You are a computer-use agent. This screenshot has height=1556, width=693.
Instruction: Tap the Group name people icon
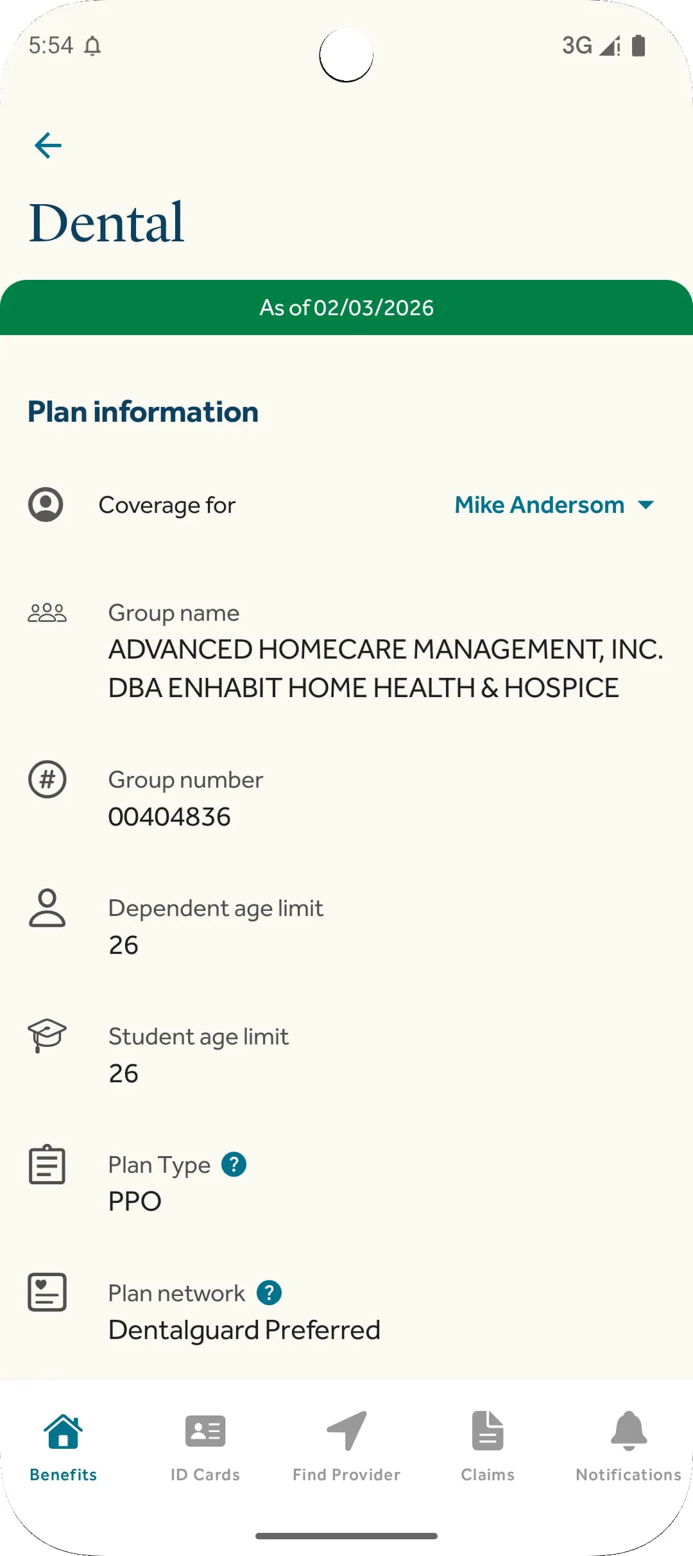point(47,613)
